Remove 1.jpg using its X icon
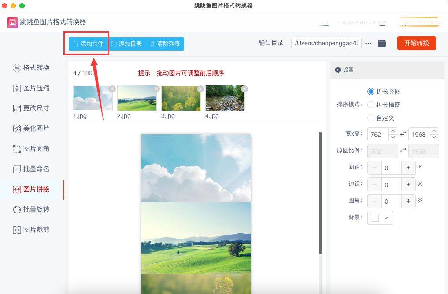448x294 pixels. coord(112,89)
